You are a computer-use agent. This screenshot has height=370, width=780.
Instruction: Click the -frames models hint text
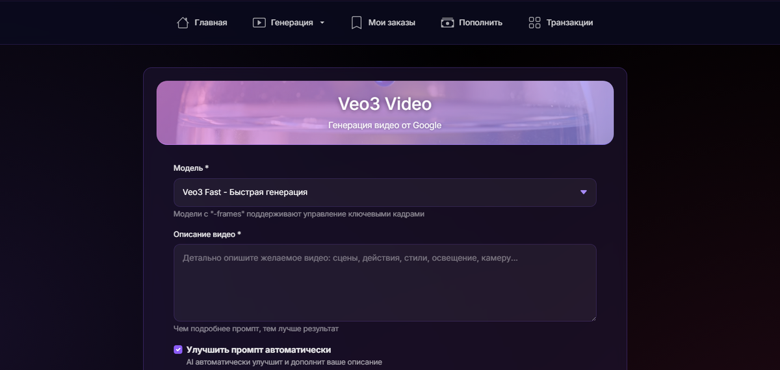[300, 214]
